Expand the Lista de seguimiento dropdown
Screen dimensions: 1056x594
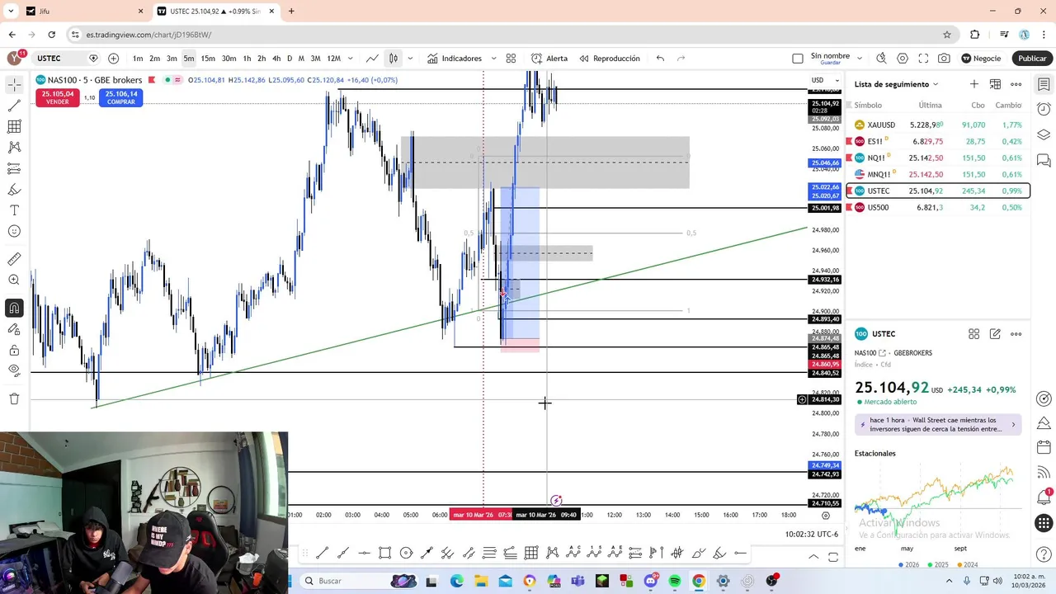point(896,84)
